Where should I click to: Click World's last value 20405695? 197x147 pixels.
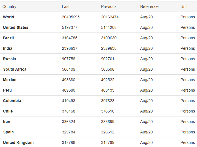point(71,17)
